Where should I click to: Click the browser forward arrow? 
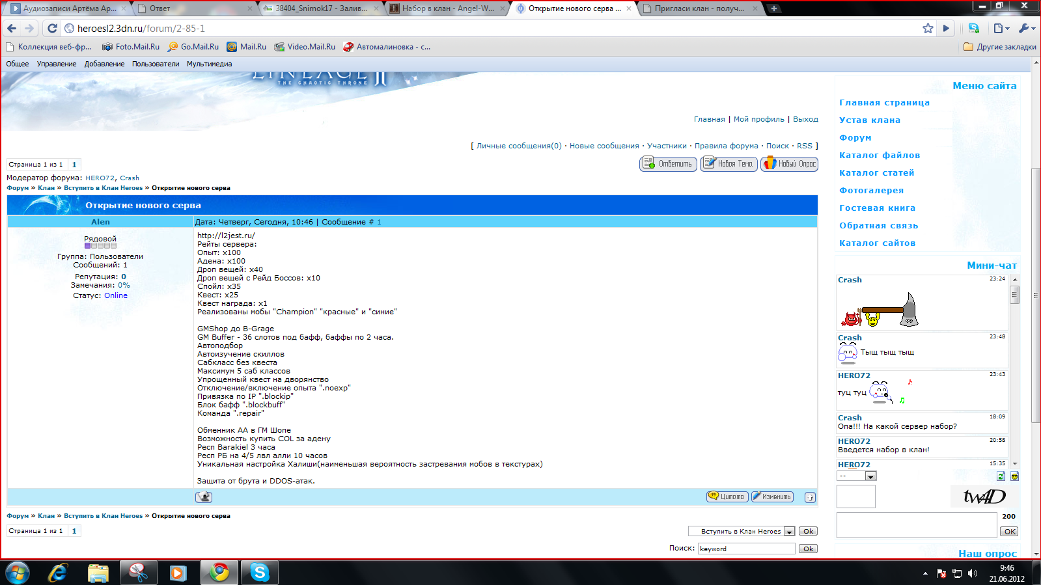tap(29, 28)
